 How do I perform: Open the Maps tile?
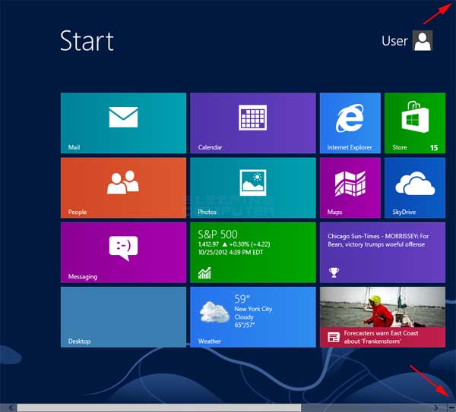[350, 188]
